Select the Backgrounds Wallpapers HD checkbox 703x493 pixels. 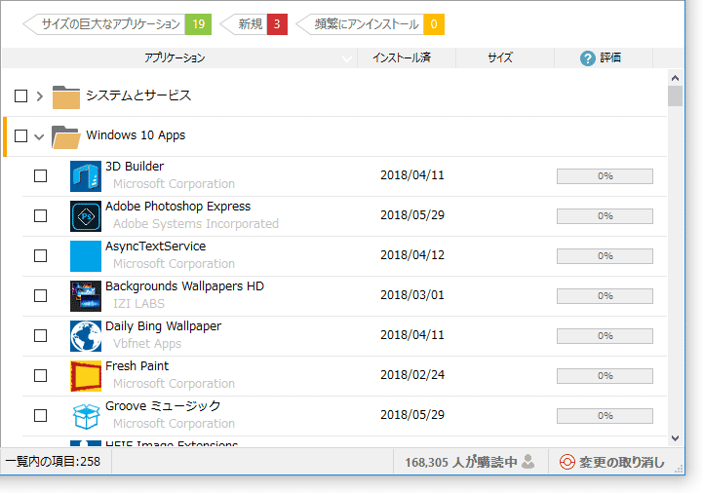tap(40, 295)
